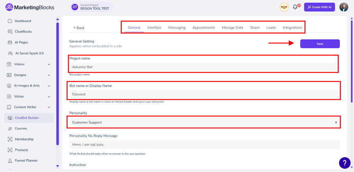Click the Videos sidebar icon
This screenshot has height=172, width=354.
[9, 64]
